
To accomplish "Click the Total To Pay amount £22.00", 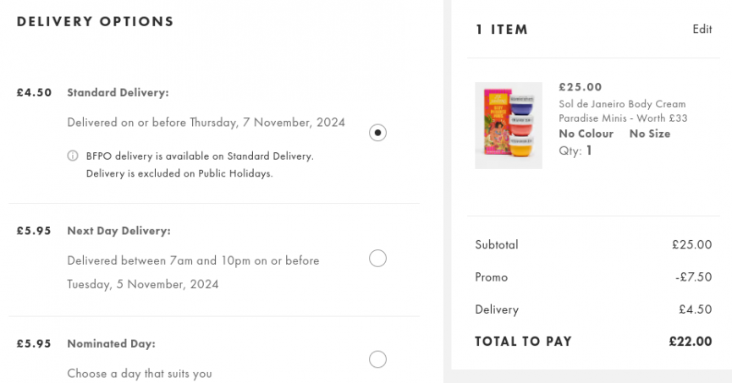I will (x=691, y=341).
